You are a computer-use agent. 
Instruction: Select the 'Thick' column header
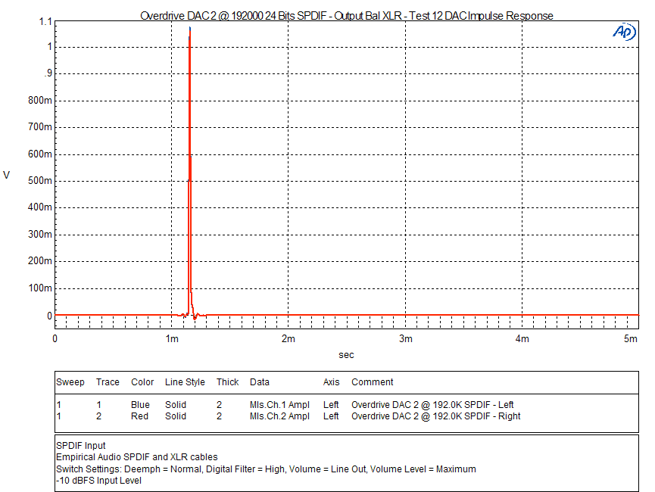coord(228,382)
